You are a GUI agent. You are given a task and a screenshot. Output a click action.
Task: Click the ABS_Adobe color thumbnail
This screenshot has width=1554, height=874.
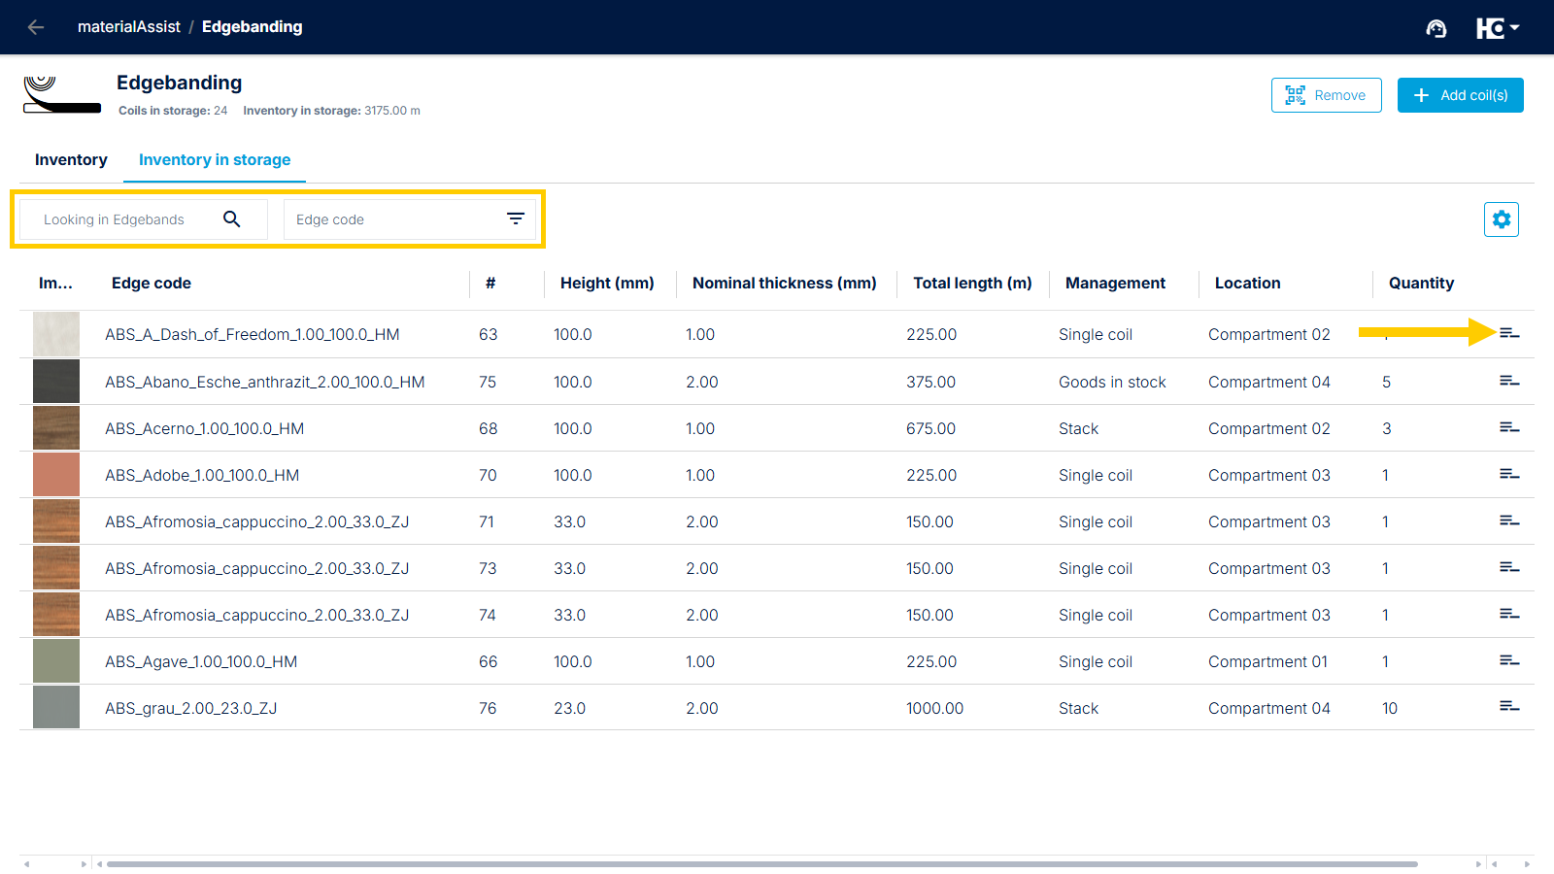point(56,475)
